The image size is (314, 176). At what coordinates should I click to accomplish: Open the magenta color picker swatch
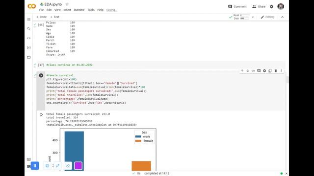(78, 166)
